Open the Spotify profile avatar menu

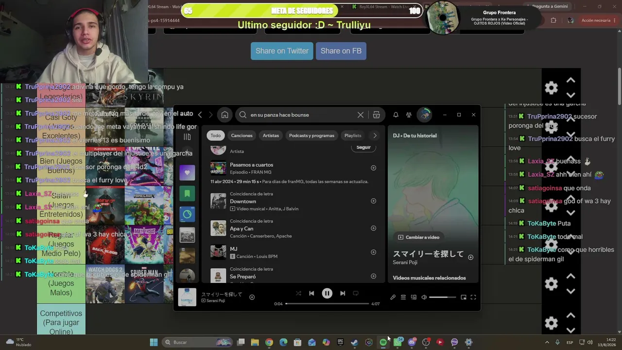[425, 114]
